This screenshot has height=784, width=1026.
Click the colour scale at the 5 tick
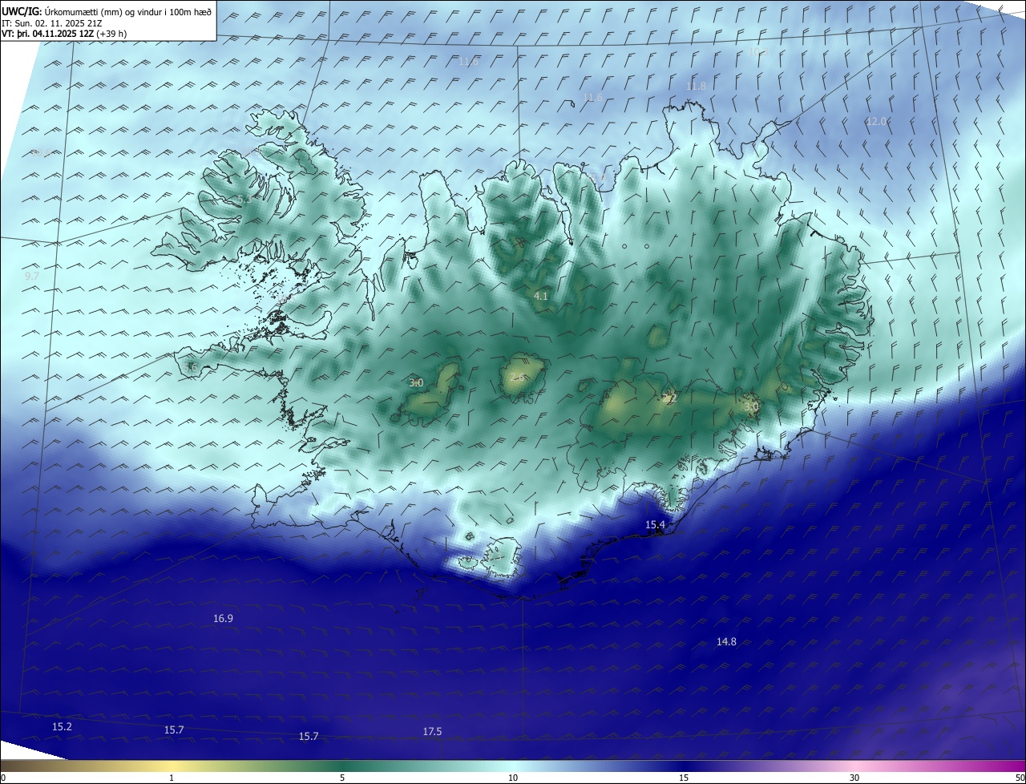342,778
